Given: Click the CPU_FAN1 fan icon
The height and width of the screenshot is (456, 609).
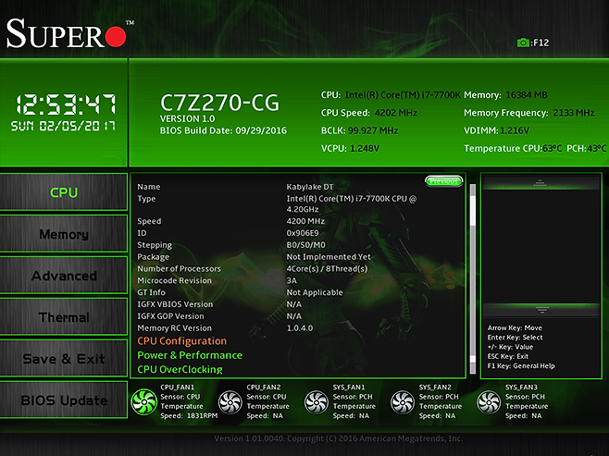Looking at the screenshot, I should [x=144, y=401].
